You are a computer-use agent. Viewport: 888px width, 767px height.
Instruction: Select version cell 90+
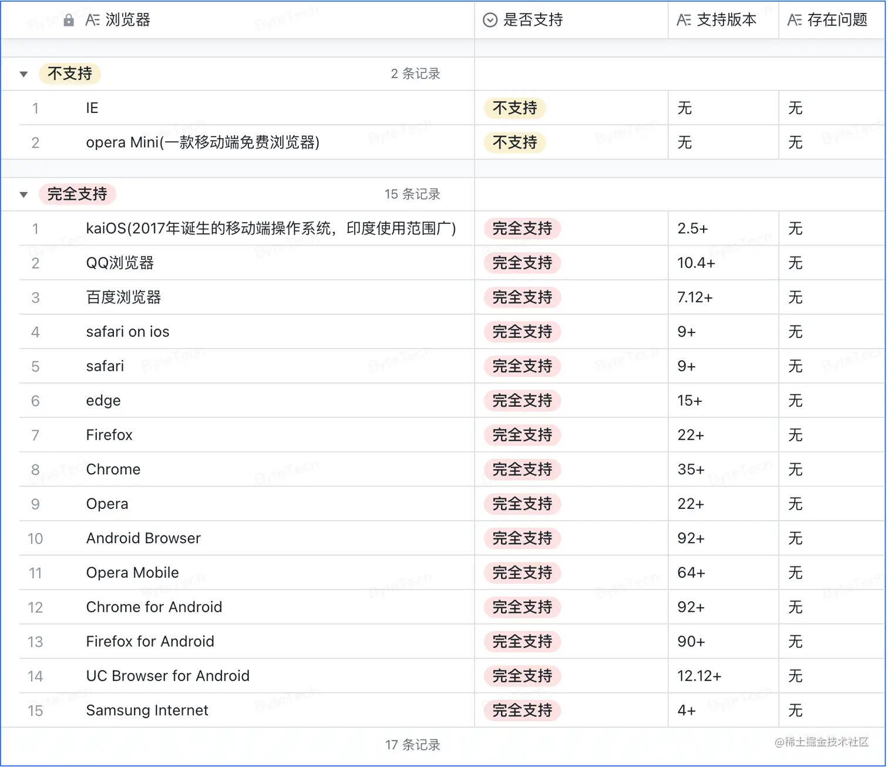724,642
